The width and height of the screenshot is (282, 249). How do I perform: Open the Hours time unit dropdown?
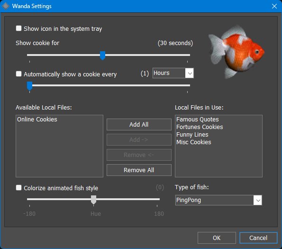(173, 73)
